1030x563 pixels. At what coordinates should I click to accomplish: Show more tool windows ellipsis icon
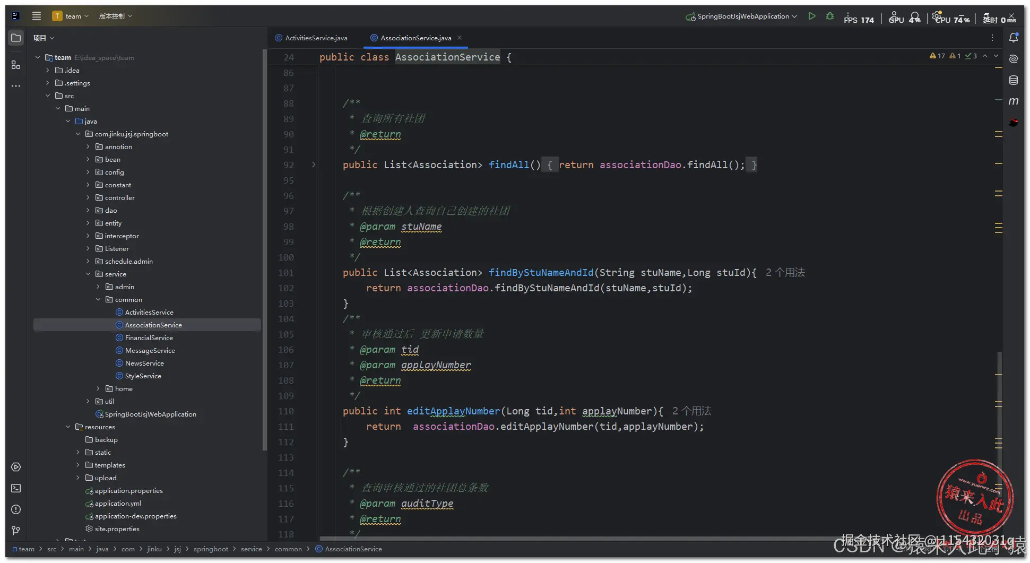[x=16, y=85]
